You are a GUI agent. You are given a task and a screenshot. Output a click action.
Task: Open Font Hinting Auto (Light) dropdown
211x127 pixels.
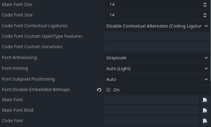pyautogui.click(x=157, y=69)
